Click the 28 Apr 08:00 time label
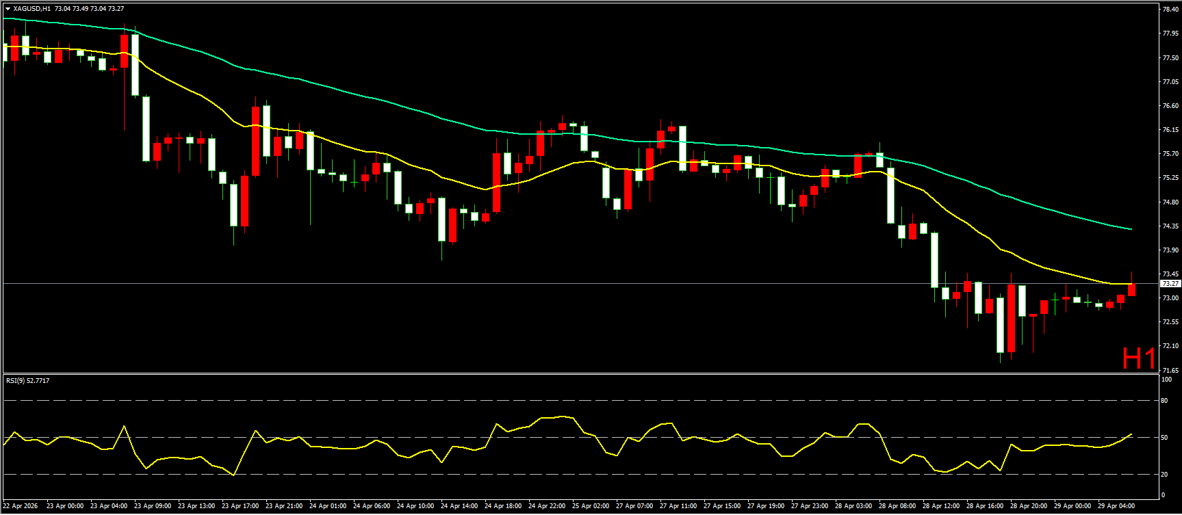Viewport: 1182px width, 515px height. [x=897, y=506]
